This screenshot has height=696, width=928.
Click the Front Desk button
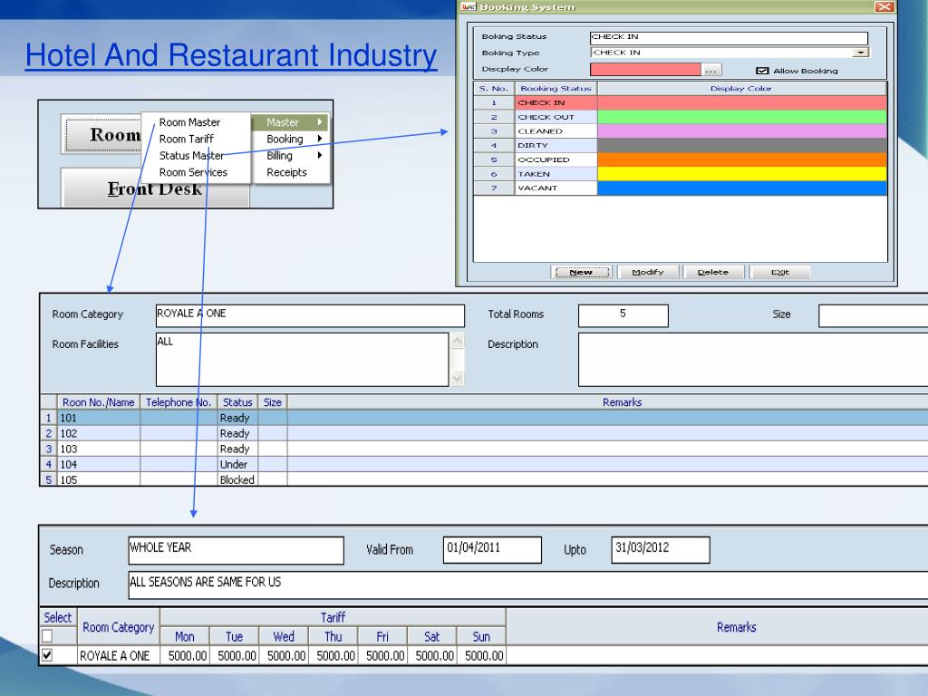[x=155, y=188]
